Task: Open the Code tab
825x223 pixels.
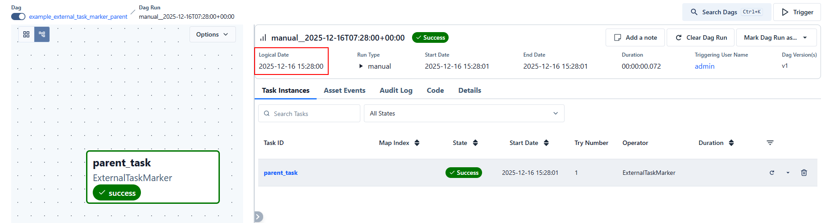Action: [x=435, y=91]
